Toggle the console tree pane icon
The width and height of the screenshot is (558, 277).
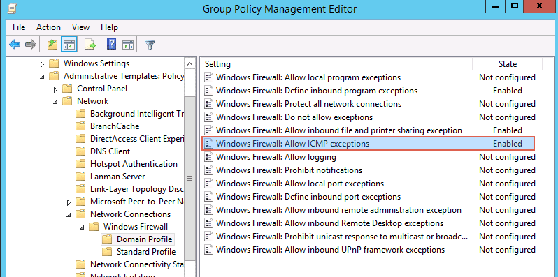point(69,45)
